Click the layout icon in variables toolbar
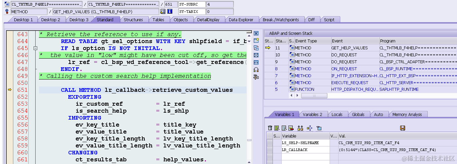This screenshot has width=457, height=164. point(319,128)
